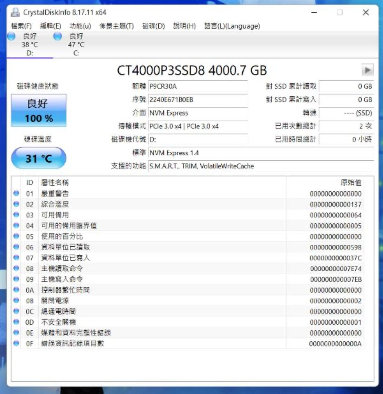Click the interface field NVM Express
Viewport: 383px width, 394px height.
pos(198,113)
